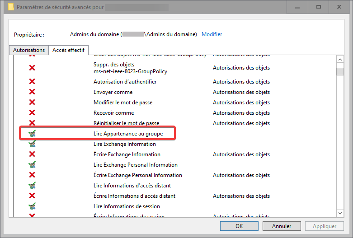This screenshot has height=238, width=353.
Task: Click the scrollbar down arrow
Action: point(340,213)
